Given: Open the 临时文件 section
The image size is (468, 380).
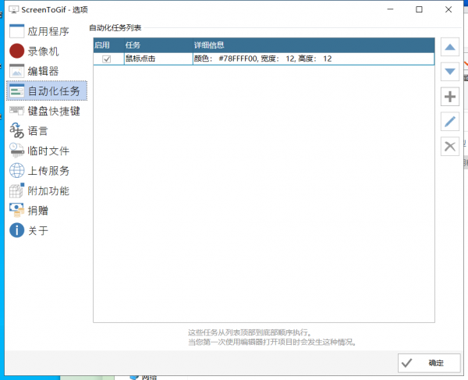Looking at the screenshot, I should [x=47, y=151].
